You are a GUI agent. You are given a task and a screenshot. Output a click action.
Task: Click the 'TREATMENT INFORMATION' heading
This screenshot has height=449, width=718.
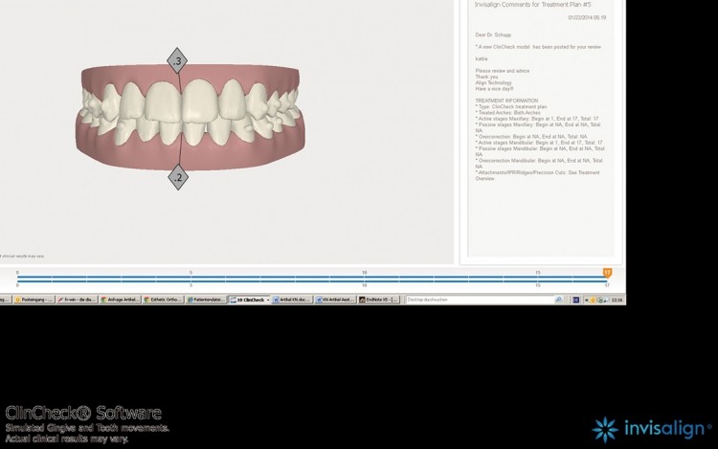506,101
